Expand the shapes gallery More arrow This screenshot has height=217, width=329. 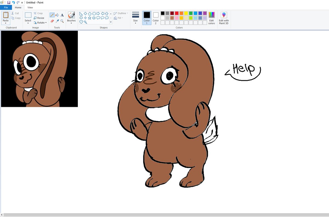pos(111,22)
